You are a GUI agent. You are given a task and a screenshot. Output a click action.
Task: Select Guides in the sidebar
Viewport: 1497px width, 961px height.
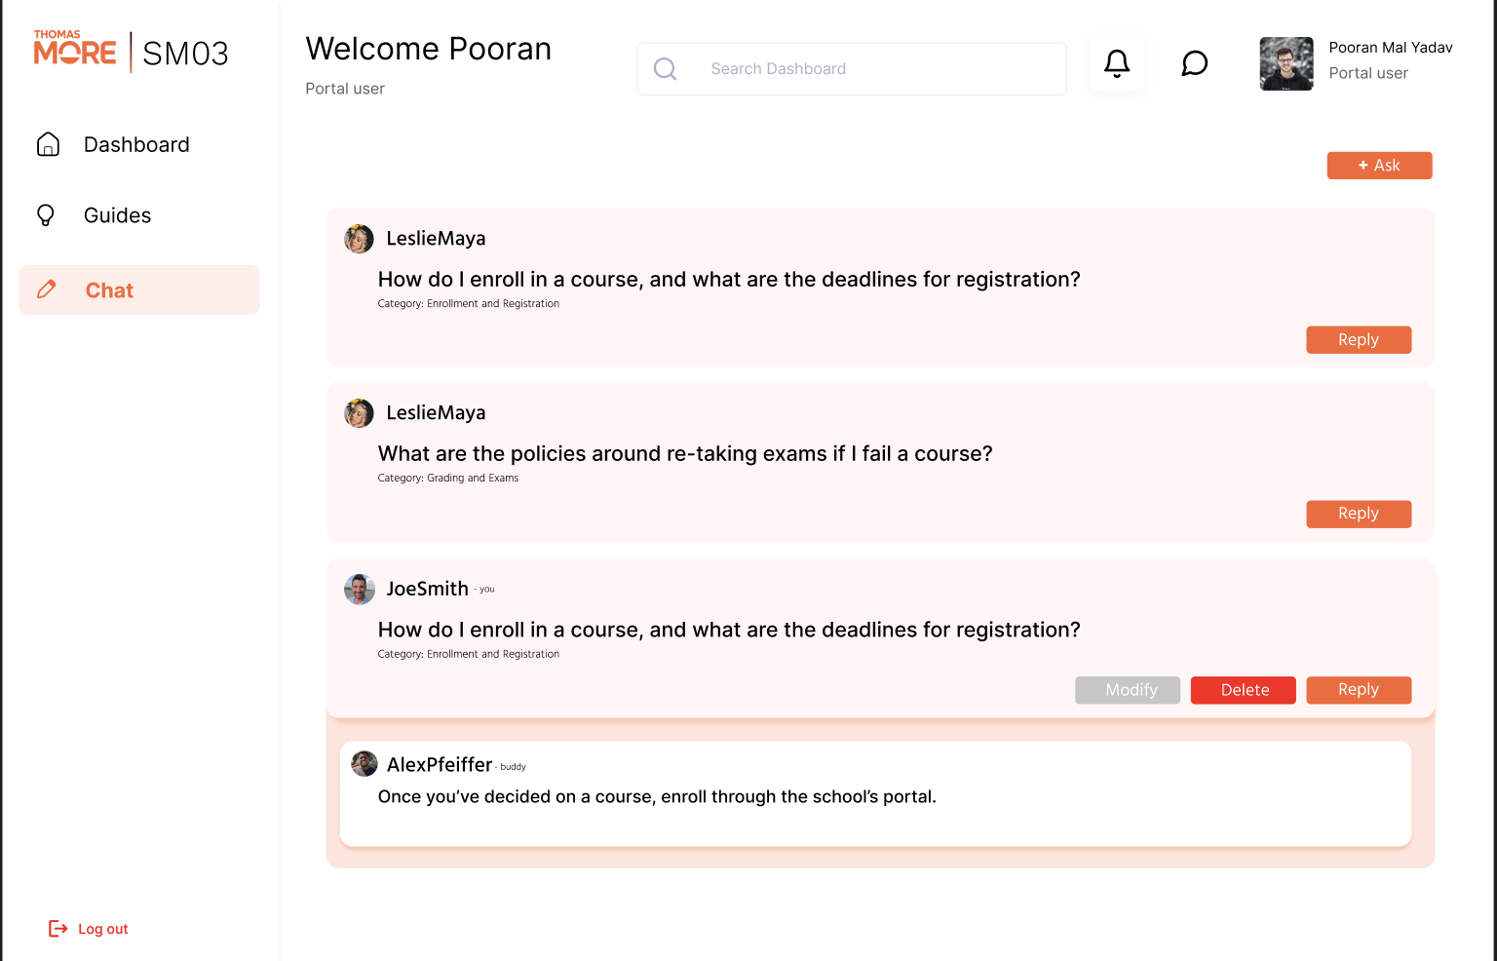point(117,214)
